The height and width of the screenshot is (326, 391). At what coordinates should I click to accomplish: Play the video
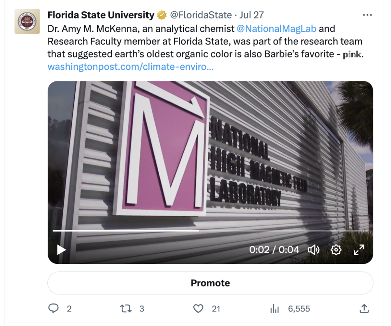(x=61, y=250)
